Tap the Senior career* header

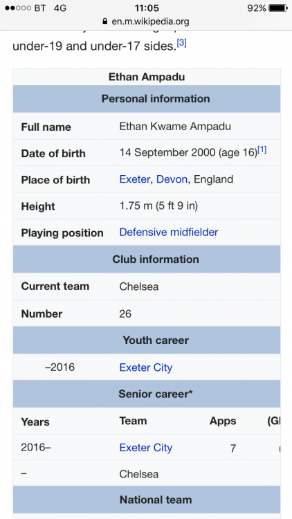coord(147,394)
